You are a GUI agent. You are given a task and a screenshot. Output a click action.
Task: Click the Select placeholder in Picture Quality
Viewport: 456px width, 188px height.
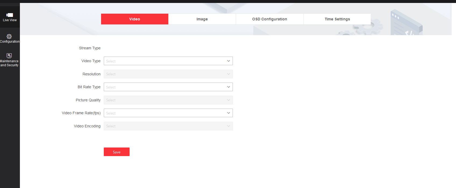coord(111,100)
